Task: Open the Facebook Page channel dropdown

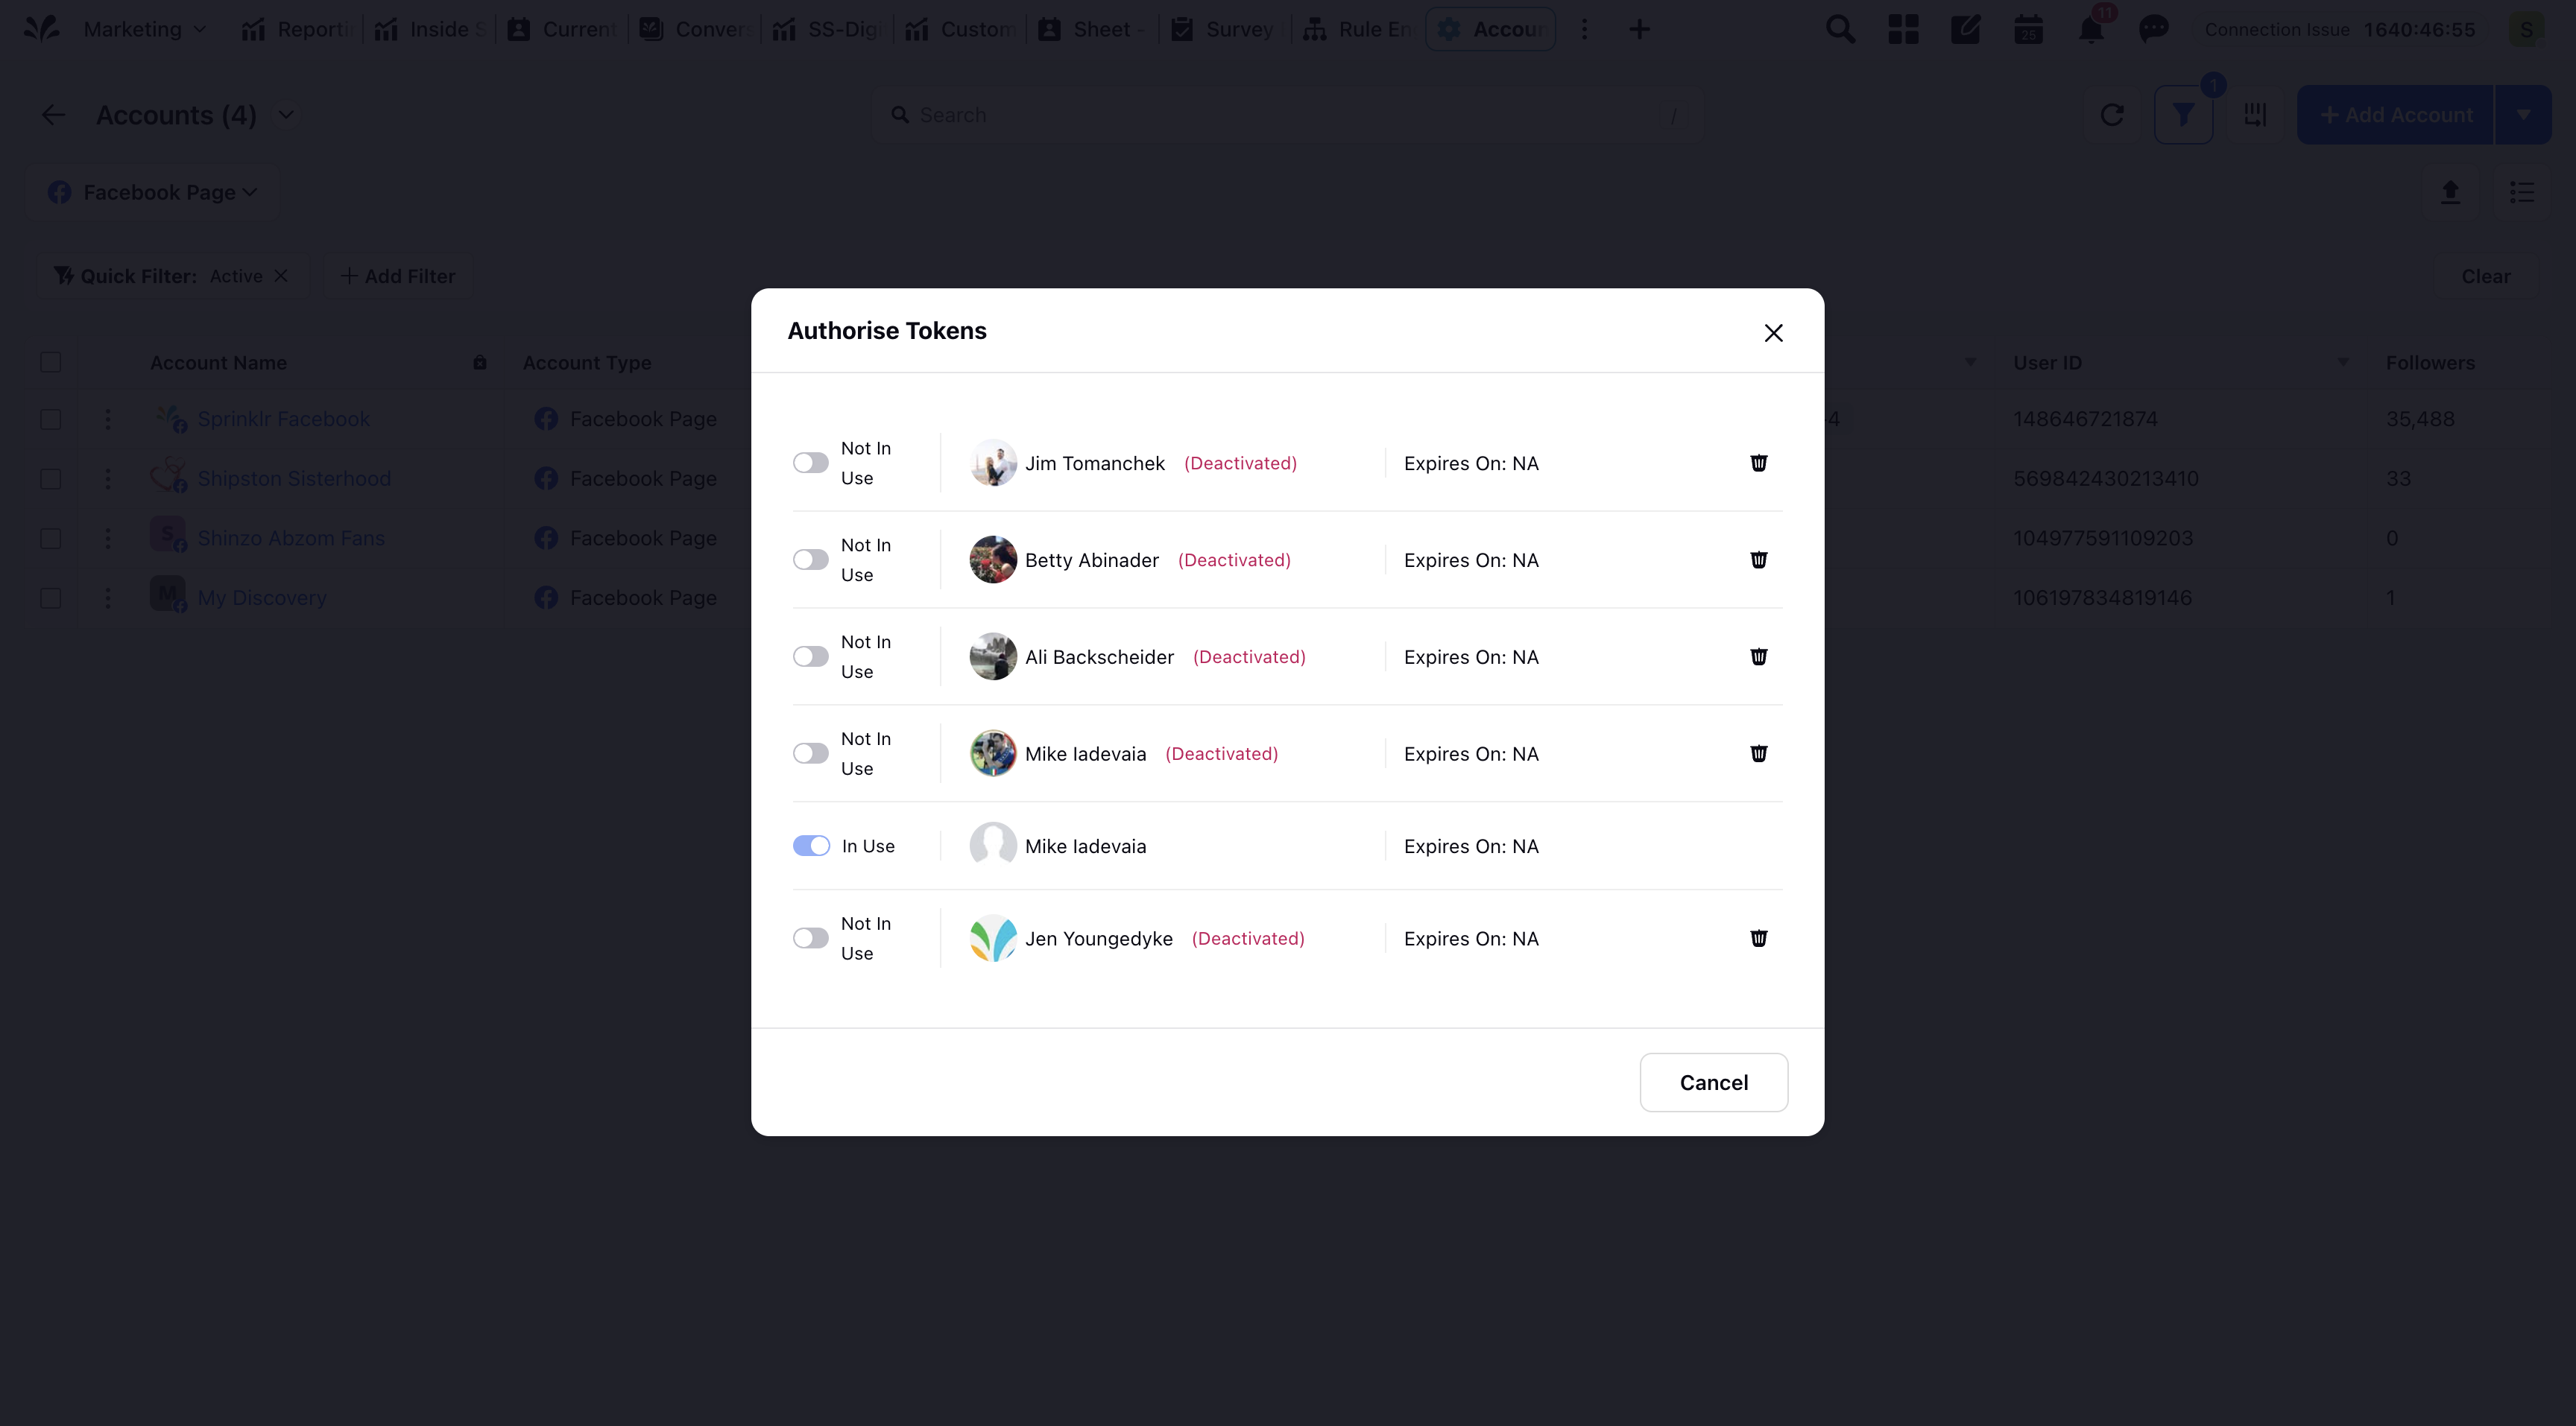Action: [152, 192]
